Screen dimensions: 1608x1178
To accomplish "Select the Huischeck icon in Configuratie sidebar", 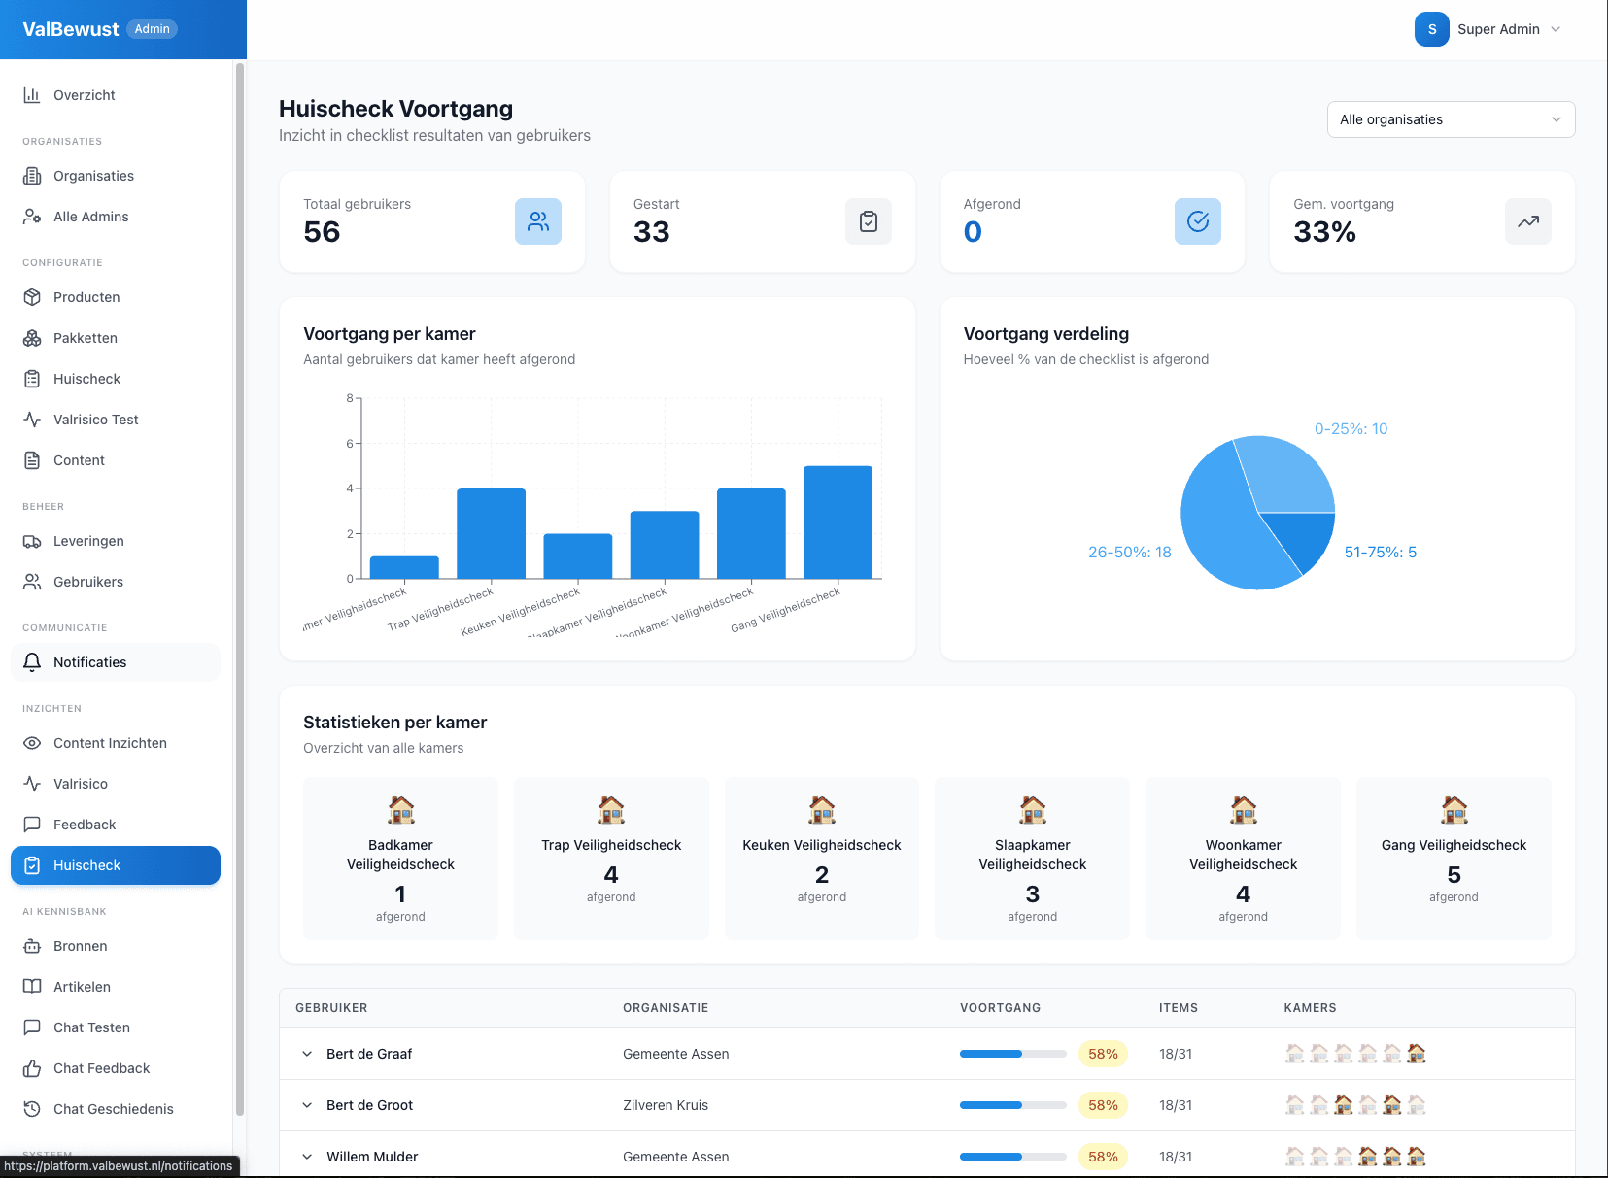I will (x=32, y=379).
